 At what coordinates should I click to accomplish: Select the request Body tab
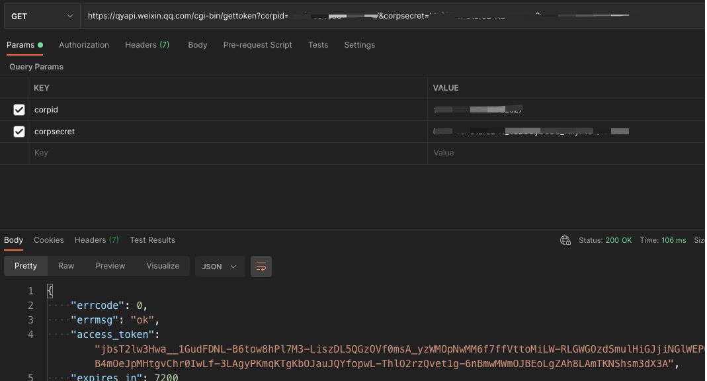click(198, 45)
